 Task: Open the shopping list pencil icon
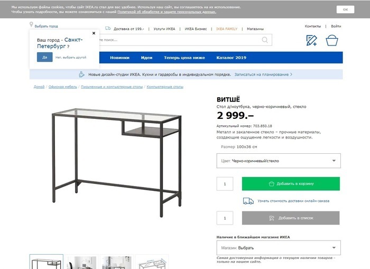[x=311, y=40]
